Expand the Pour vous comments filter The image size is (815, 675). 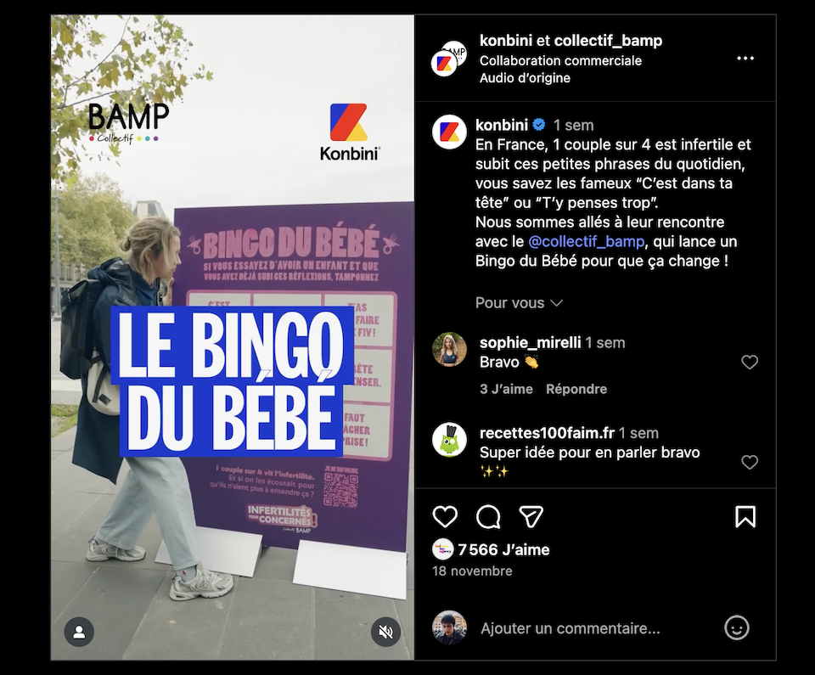tap(519, 302)
